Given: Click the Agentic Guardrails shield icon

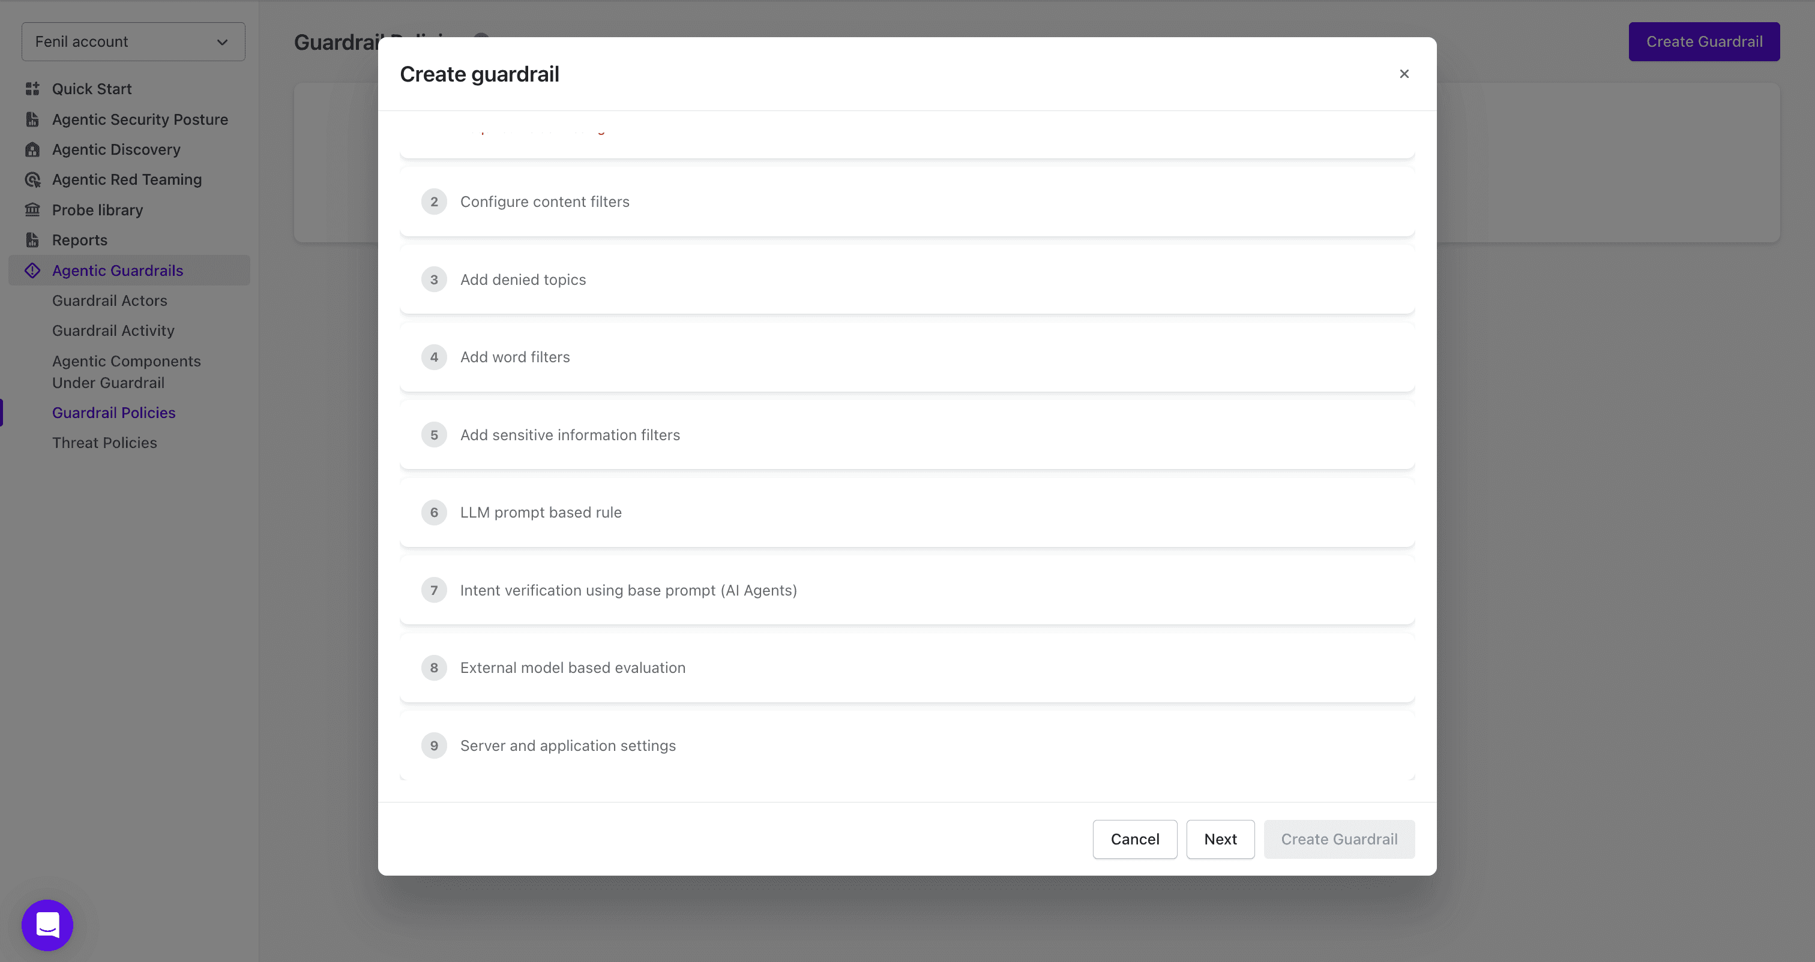Looking at the screenshot, I should [x=32, y=270].
